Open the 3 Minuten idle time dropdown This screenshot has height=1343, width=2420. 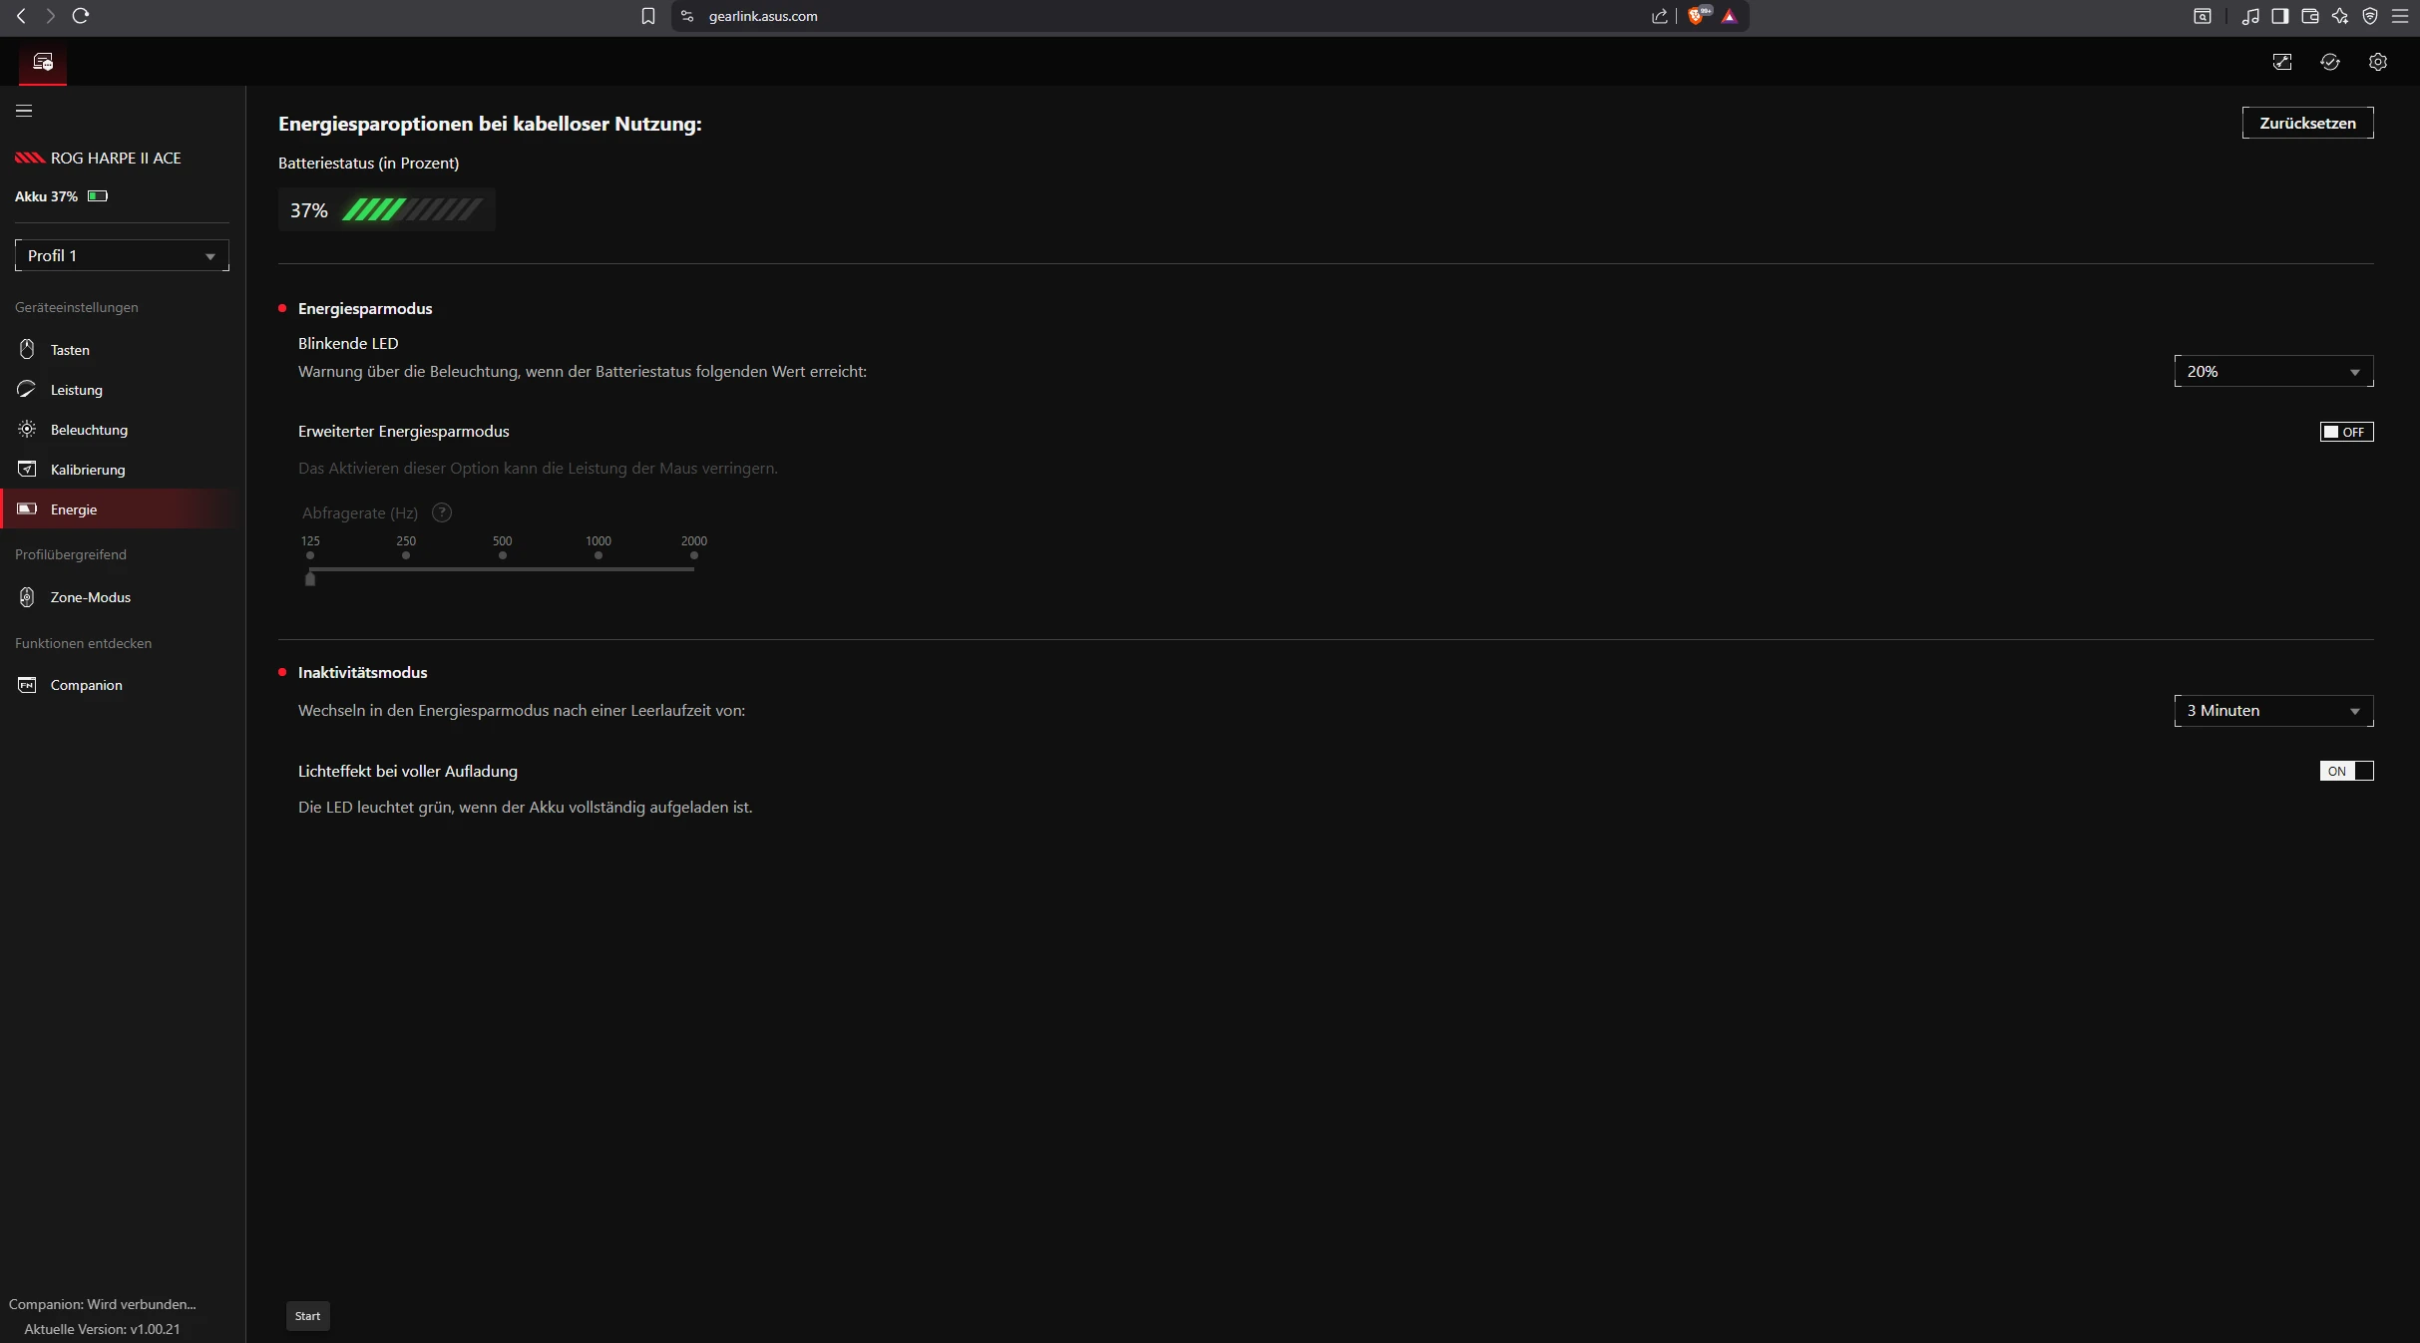pyautogui.click(x=2272, y=711)
